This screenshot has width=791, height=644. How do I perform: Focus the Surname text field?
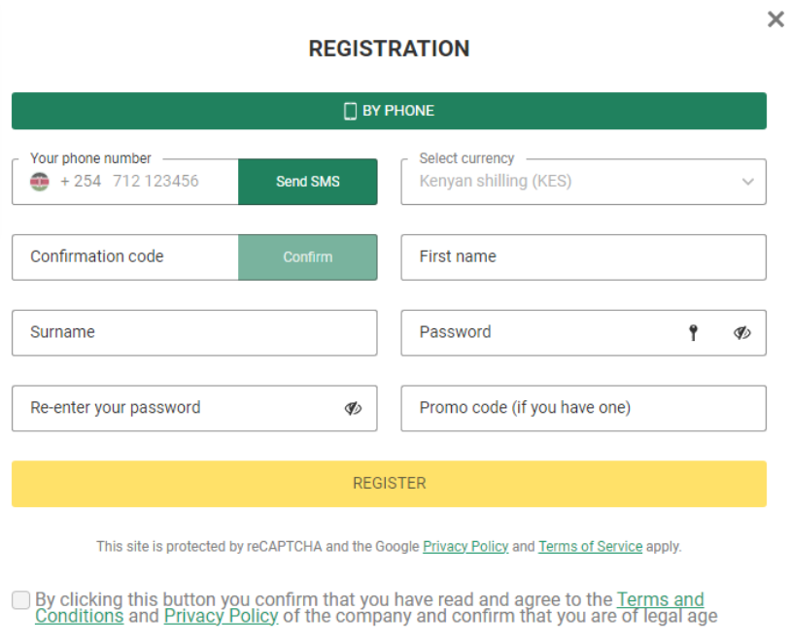coord(194,333)
